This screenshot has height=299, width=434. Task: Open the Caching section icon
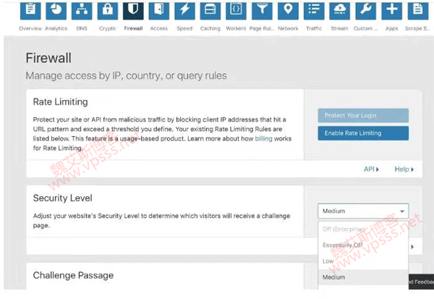(x=210, y=10)
